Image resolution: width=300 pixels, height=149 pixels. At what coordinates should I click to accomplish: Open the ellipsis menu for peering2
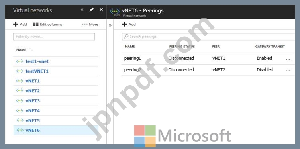point(288,71)
